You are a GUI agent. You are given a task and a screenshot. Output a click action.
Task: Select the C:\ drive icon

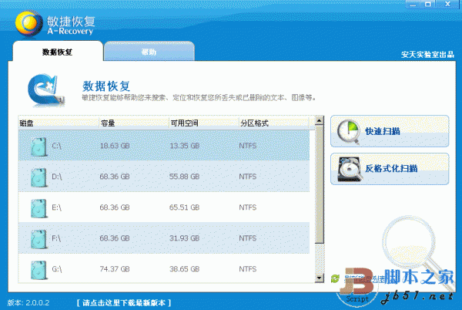coord(39,147)
